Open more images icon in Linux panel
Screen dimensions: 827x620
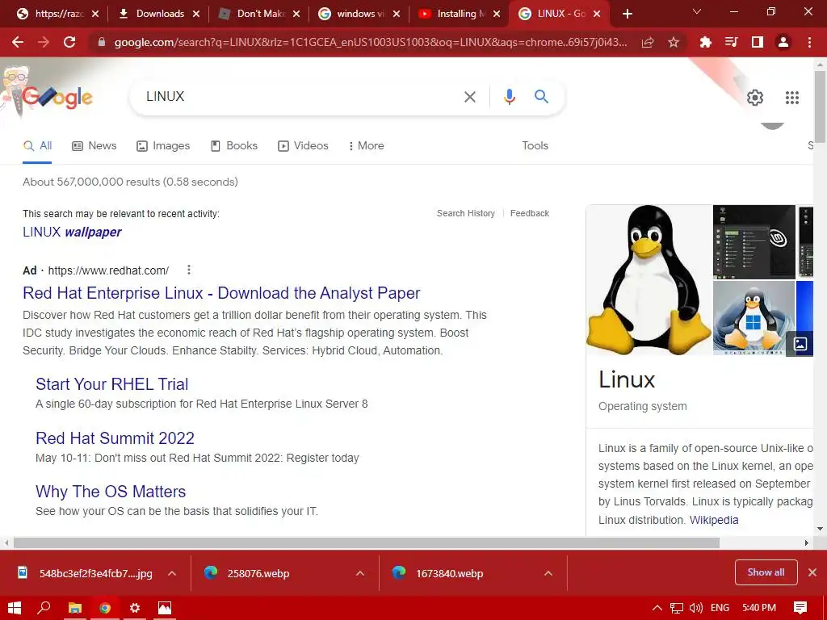point(800,344)
